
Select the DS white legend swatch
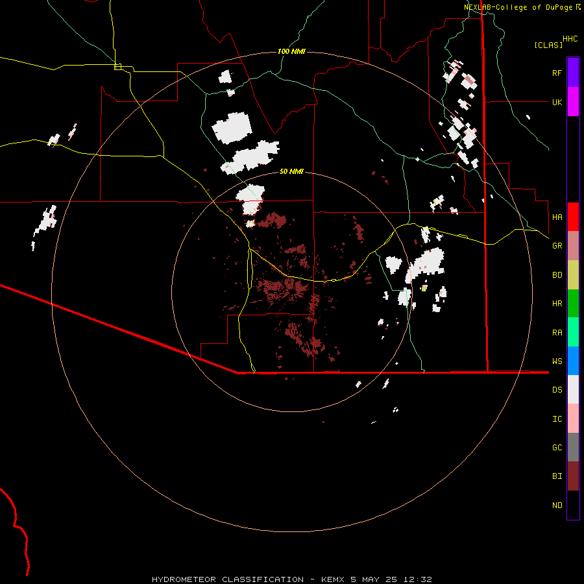point(573,389)
